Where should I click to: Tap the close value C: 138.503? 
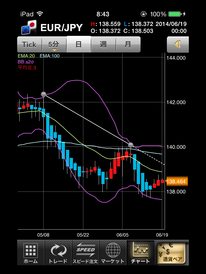138,31
